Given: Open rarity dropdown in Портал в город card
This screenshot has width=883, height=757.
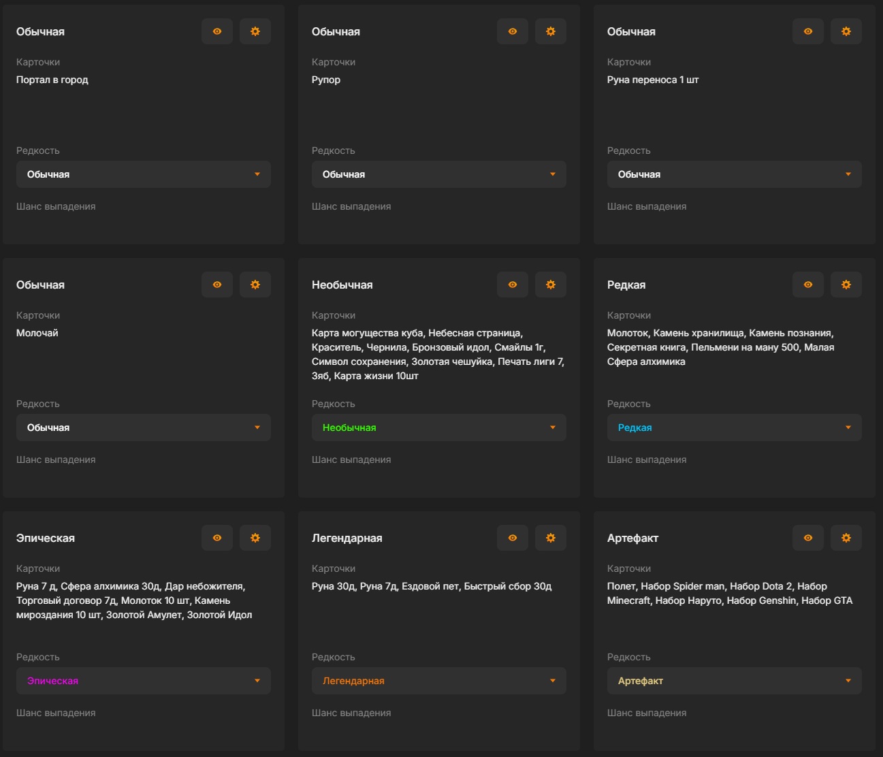Looking at the screenshot, I should click(144, 174).
